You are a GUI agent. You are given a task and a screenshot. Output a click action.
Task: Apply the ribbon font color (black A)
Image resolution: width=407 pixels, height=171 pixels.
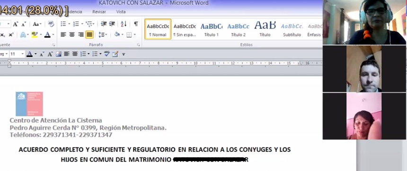(47, 34)
